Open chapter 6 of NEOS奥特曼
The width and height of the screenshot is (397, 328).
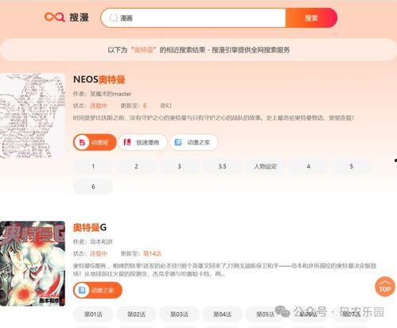(x=93, y=187)
